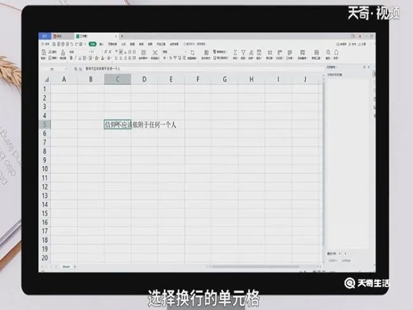Viewport: 413px width, 310px height.
Task: Click the AutoSum sigma icon
Action: point(235,53)
